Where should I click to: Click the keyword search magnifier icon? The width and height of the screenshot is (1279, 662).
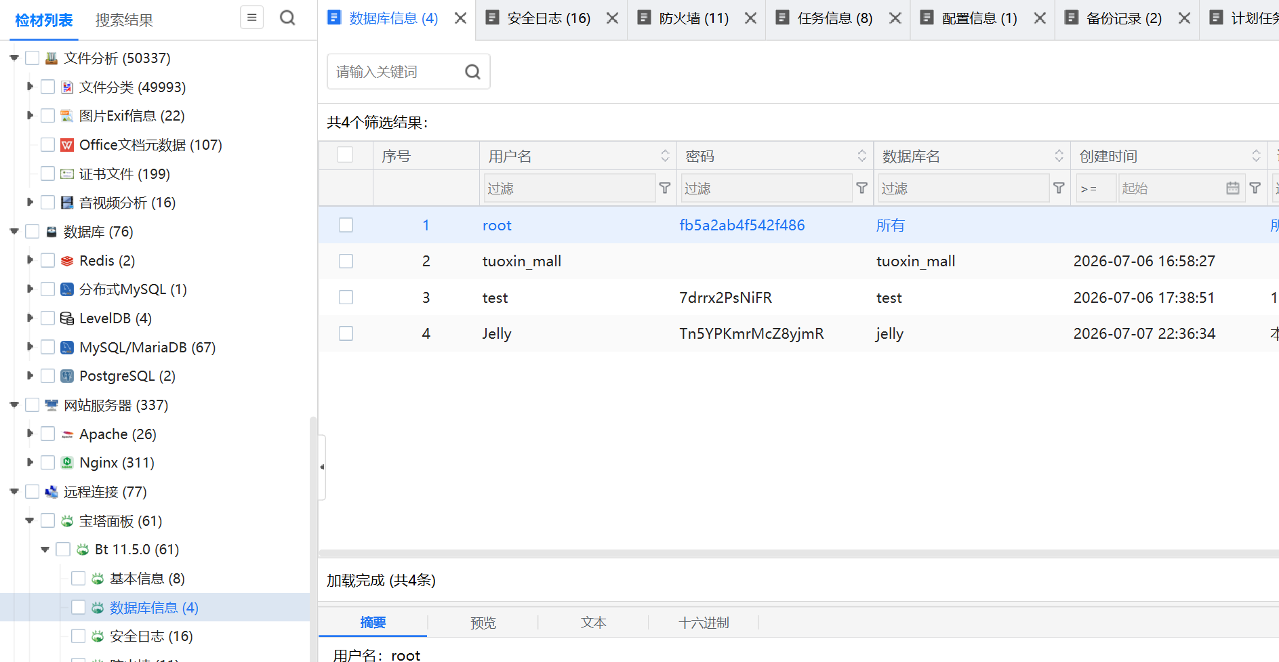[472, 72]
